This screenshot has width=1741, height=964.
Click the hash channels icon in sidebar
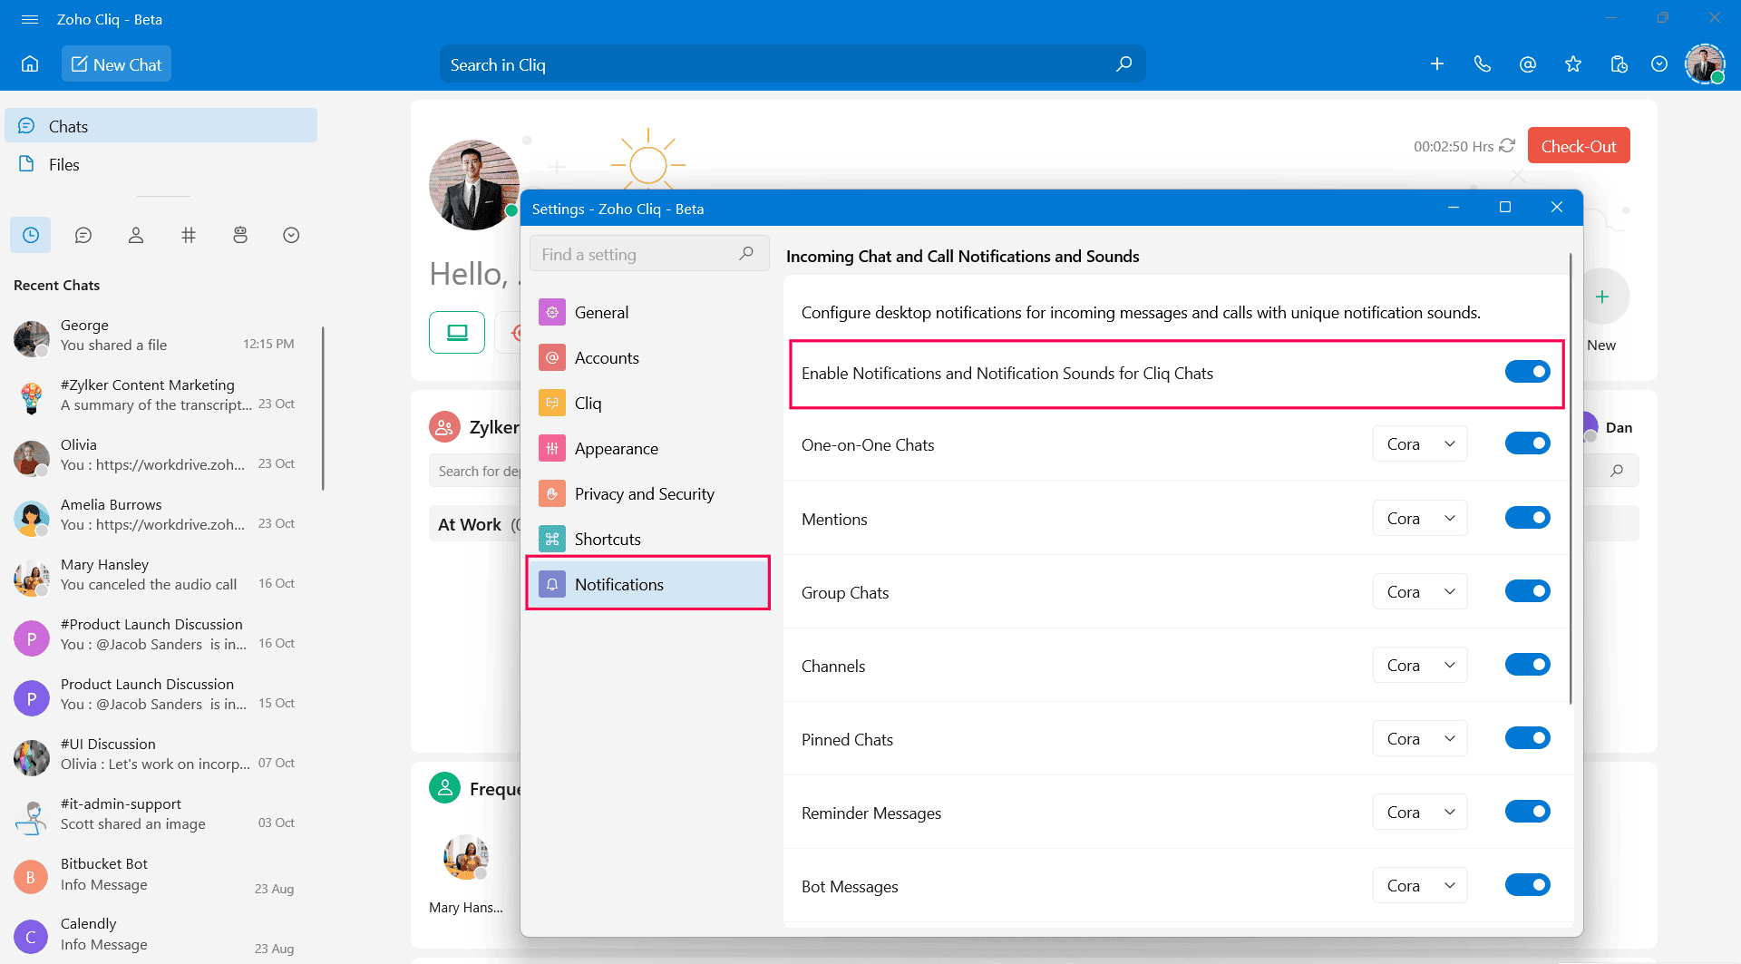pyautogui.click(x=189, y=236)
